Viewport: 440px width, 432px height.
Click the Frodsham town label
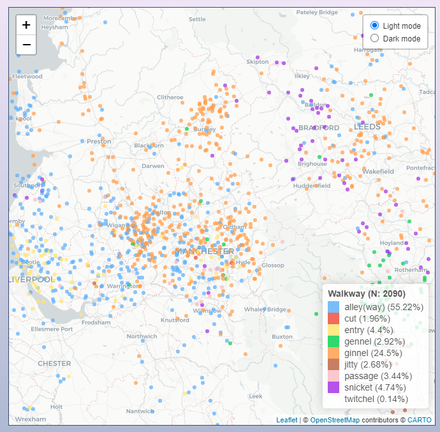pyautogui.click(x=96, y=322)
